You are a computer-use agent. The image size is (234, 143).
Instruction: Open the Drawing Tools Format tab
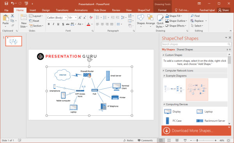coord(162,10)
